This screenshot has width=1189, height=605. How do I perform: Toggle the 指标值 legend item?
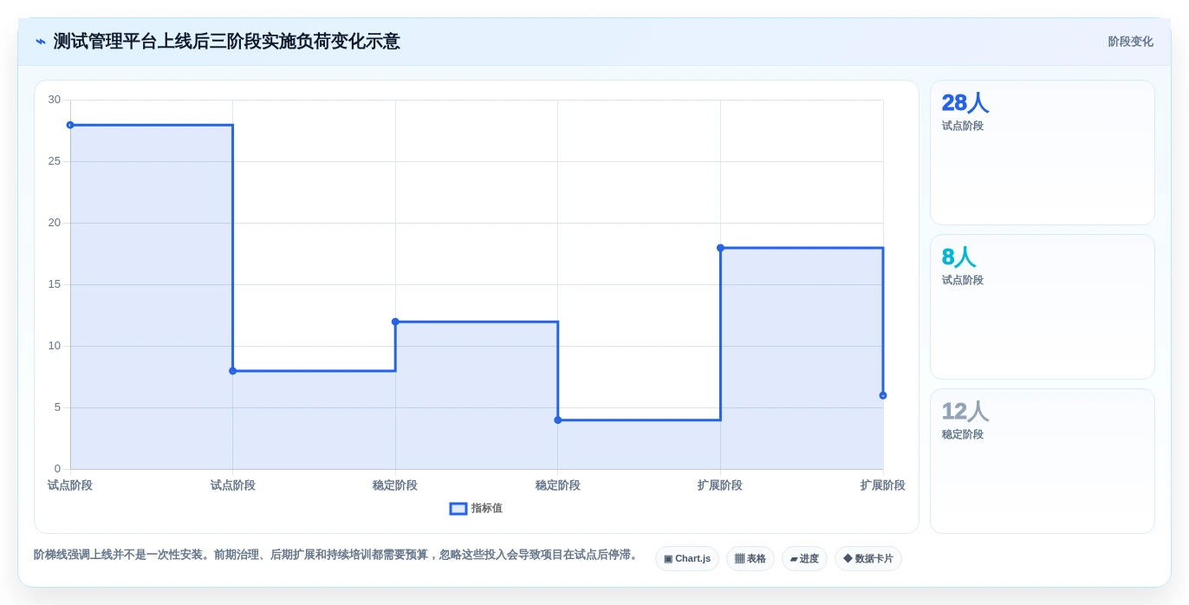476,509
